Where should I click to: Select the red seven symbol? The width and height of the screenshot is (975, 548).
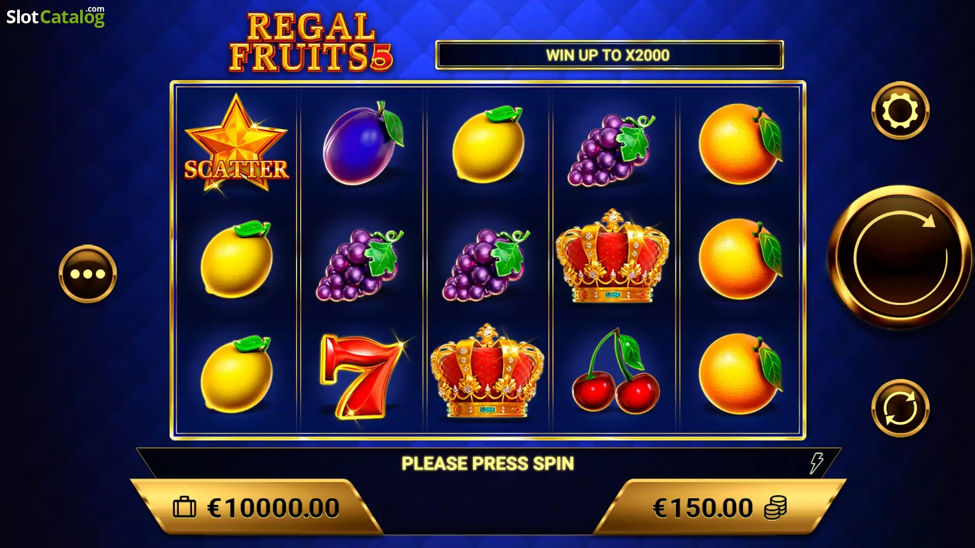click(362, 376)
